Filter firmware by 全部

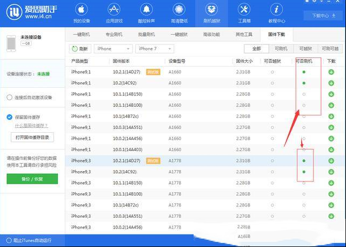[x=256, y=49]
